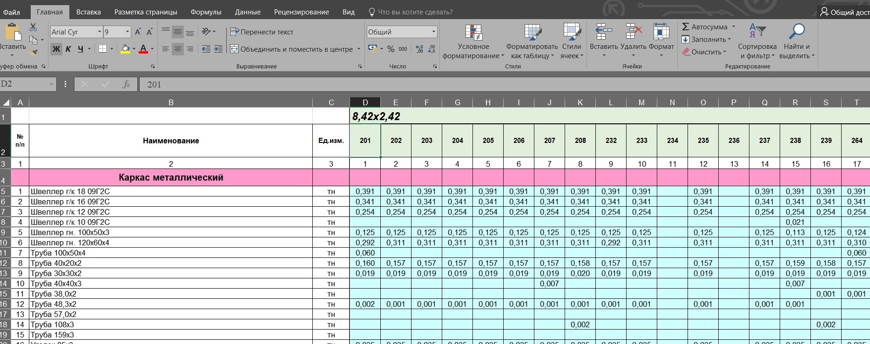Screen dimensions: 870x344
Task: Open Форматировать как таблицу gallery
Action: (x=532, y=41)
